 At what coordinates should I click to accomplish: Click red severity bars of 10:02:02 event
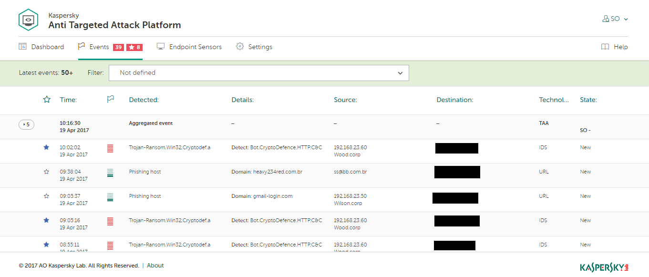point(110,148)
